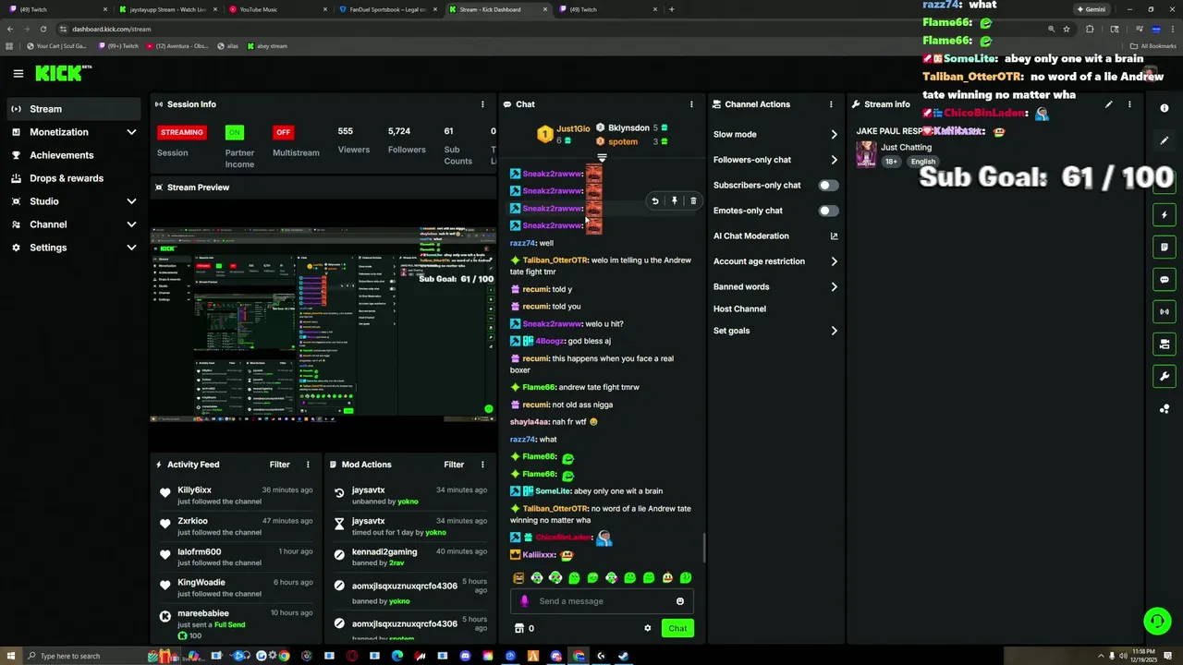Viewport: 1183px width, 665px height.
Task: Open the hamburger menu beside Kick logo
Action: (18, 73)
